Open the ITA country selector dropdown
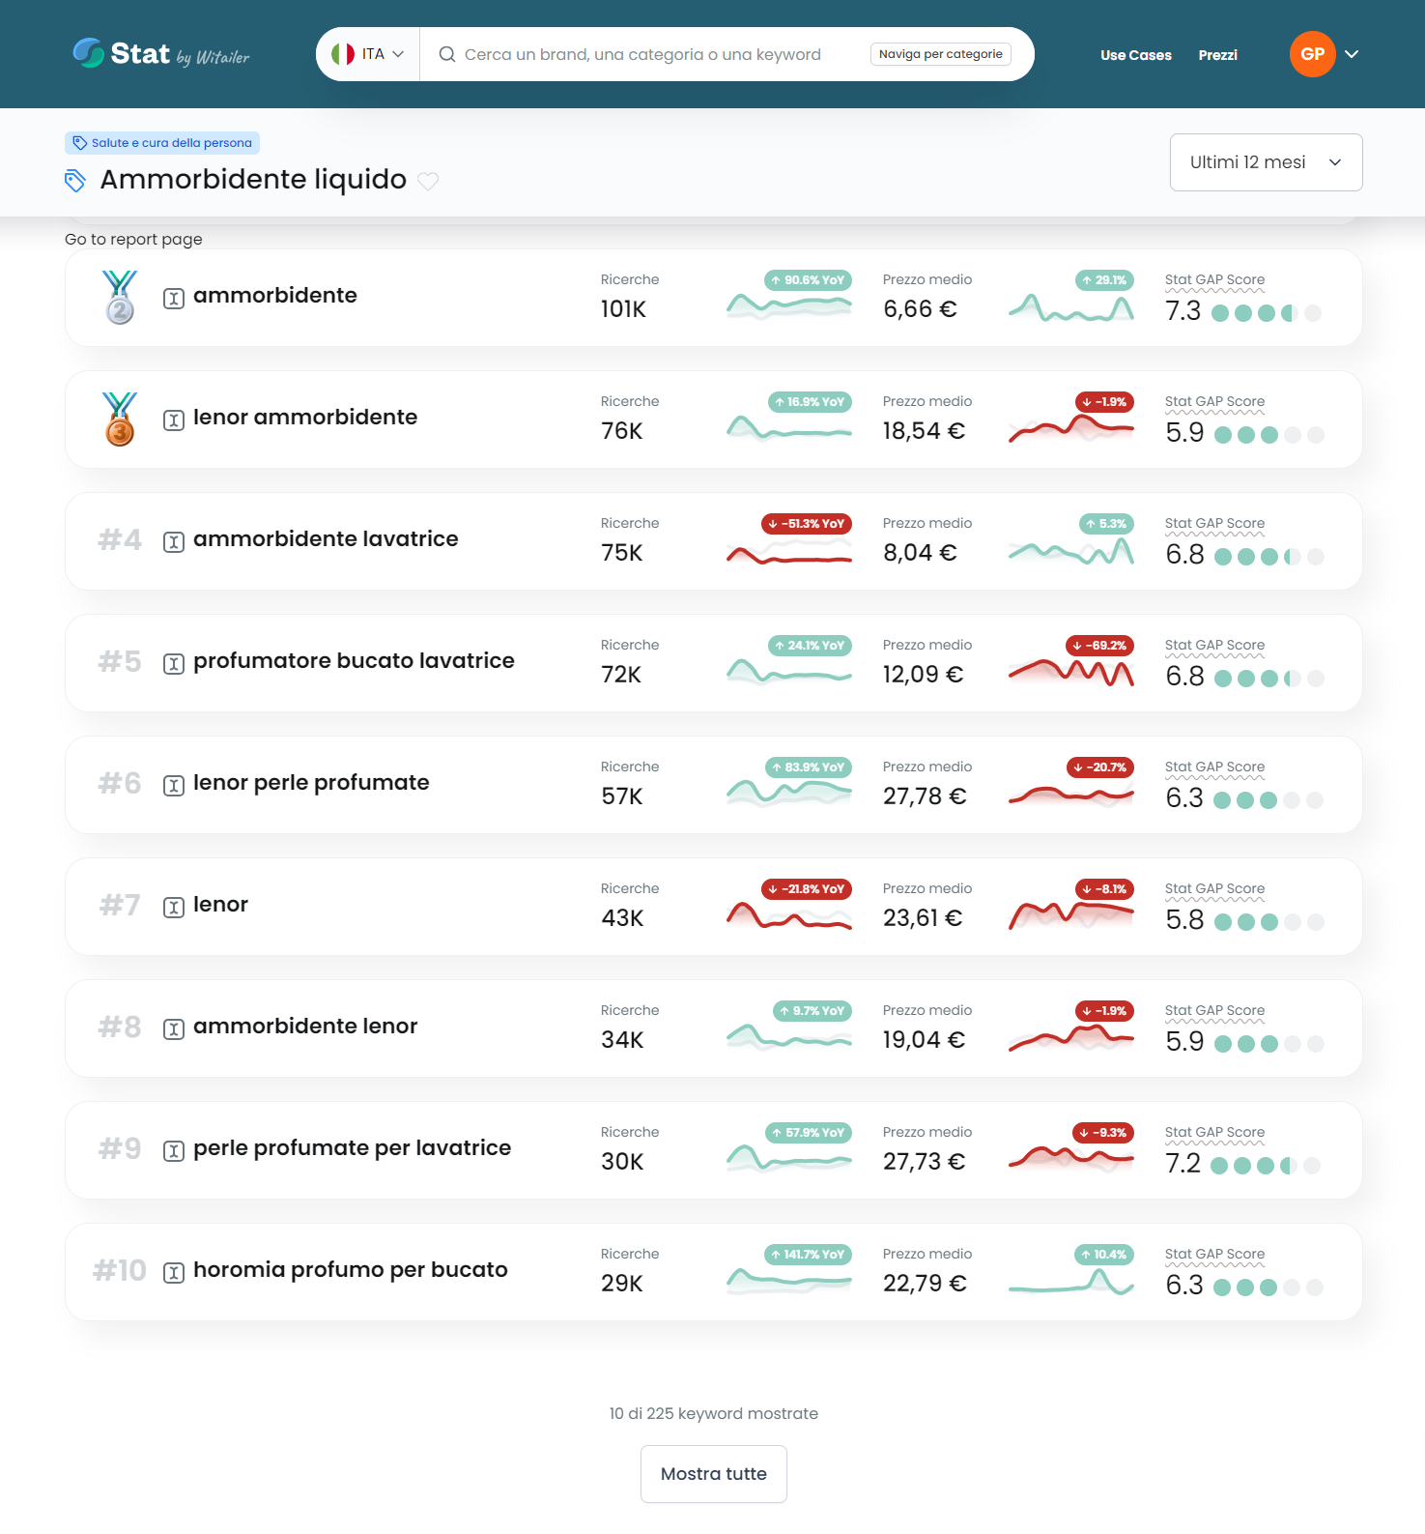1425x1534 pixels. click(368, 54)
